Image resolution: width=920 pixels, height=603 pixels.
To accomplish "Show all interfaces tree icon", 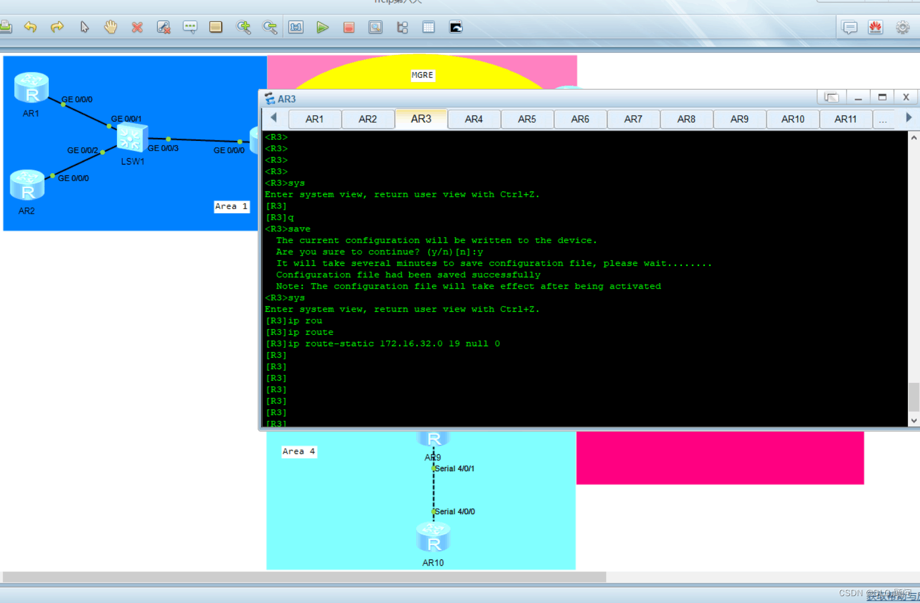I will (x=402, y=27).
